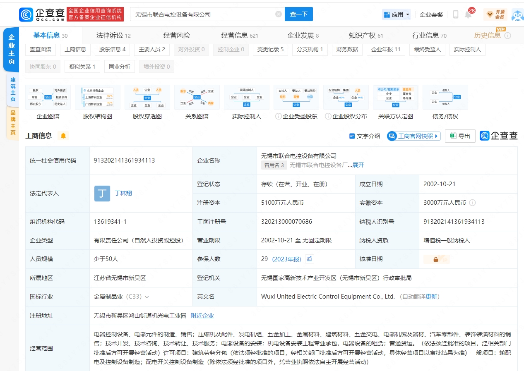524x371 pixels.
Task: Open the 企业图谱 thumbnail
Action: point(48,97)
